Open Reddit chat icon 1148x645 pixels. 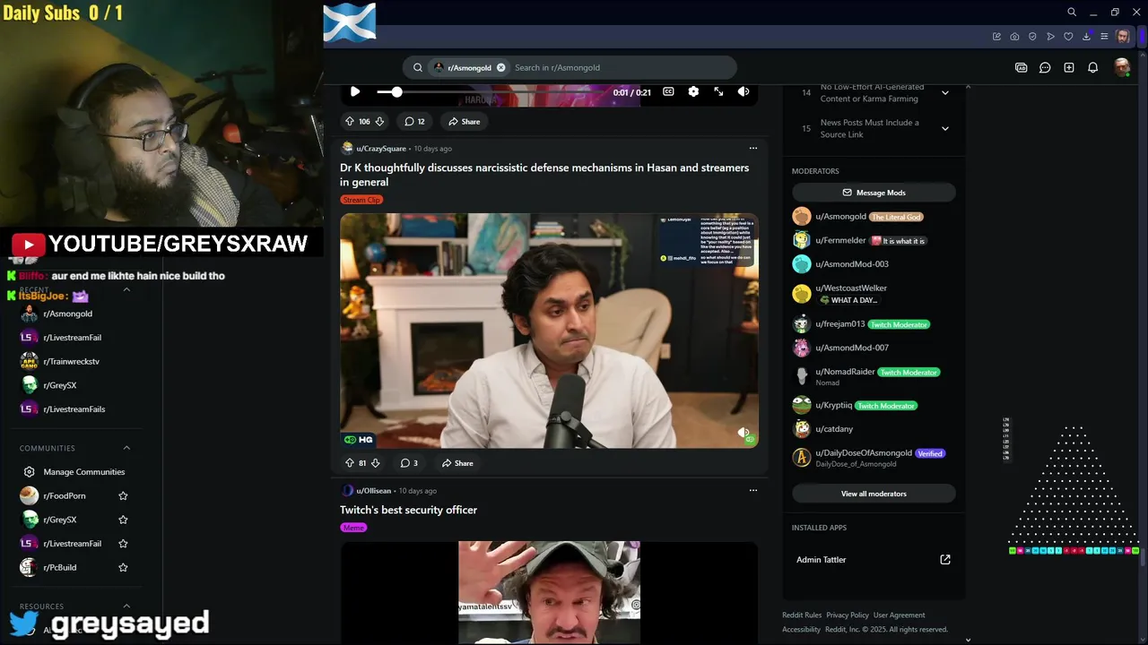(x=1045, y=67)
